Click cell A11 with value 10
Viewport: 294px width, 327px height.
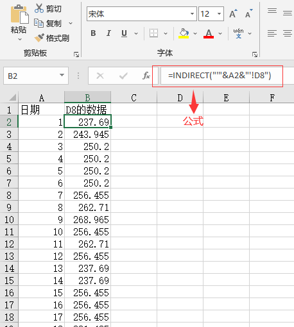click(42, 231)
